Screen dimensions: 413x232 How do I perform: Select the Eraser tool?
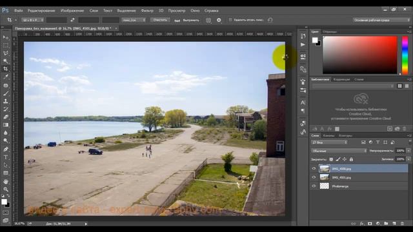point(6,117)
